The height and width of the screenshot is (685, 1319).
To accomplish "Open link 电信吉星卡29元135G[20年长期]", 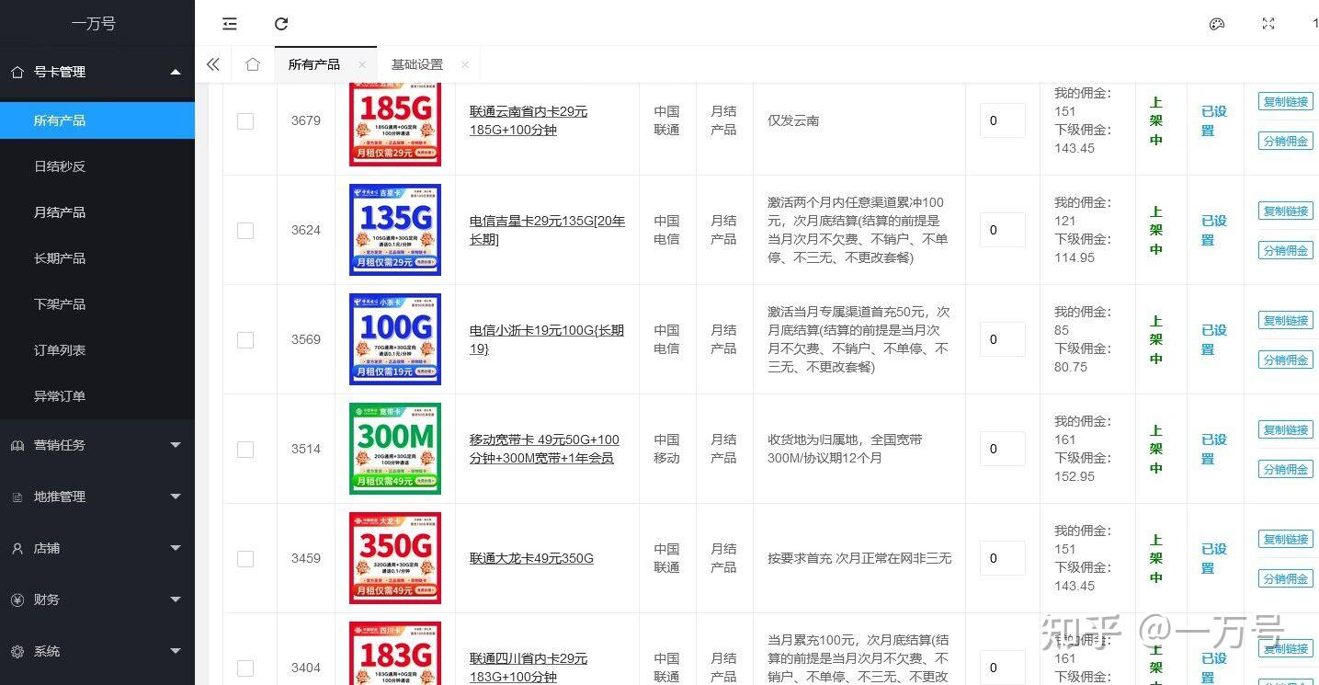I will [548, 230].
